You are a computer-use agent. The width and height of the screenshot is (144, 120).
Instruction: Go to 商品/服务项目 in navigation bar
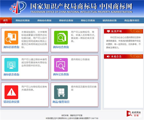pos(132,20)
